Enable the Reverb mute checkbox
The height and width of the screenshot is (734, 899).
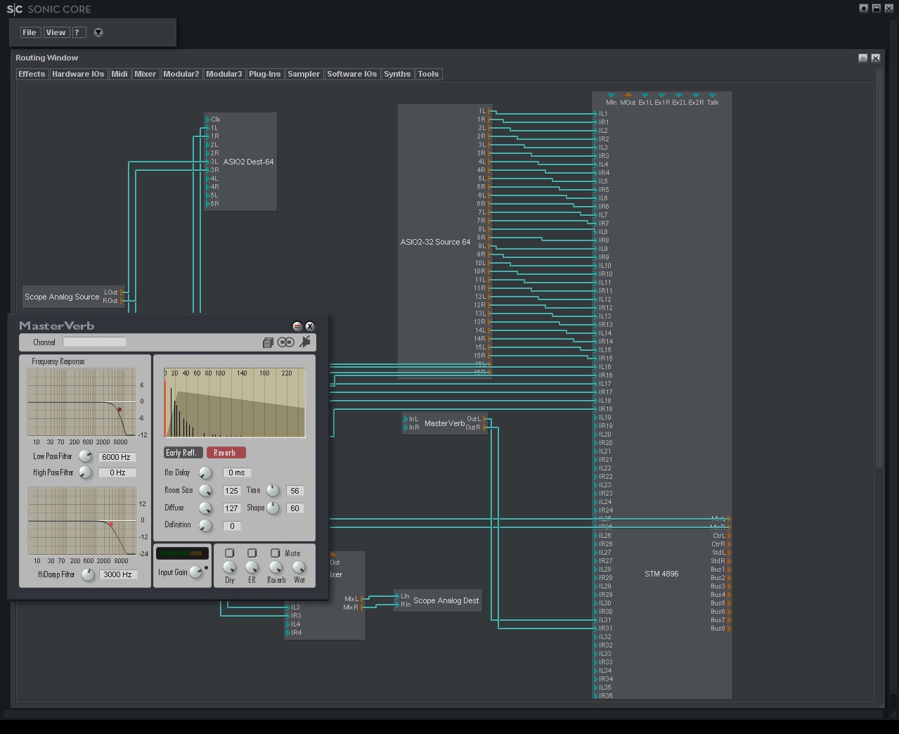(276, 553)
